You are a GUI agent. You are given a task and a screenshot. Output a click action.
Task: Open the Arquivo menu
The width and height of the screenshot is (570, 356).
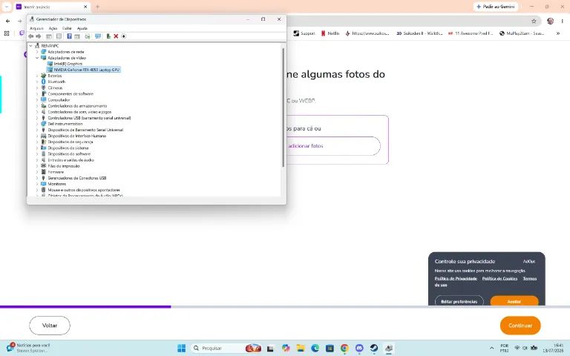pos(36,28)
